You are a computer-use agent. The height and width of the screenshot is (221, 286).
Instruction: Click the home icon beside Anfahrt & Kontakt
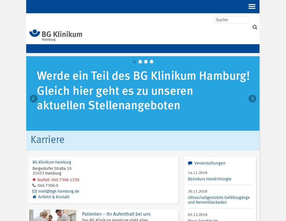pos(34,197)
